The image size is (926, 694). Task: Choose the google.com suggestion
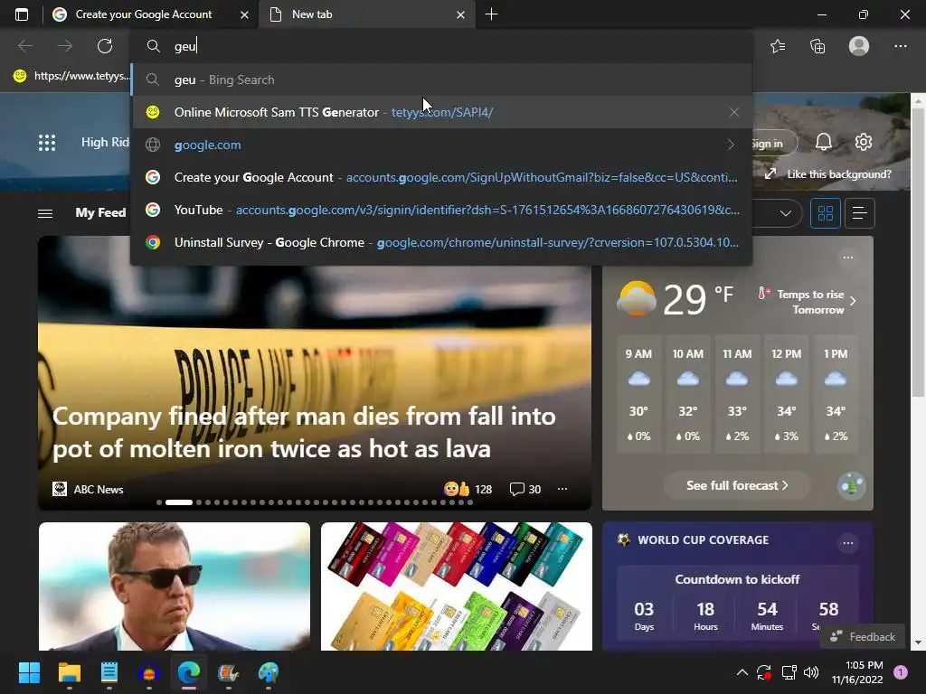[x=441, y=145]
